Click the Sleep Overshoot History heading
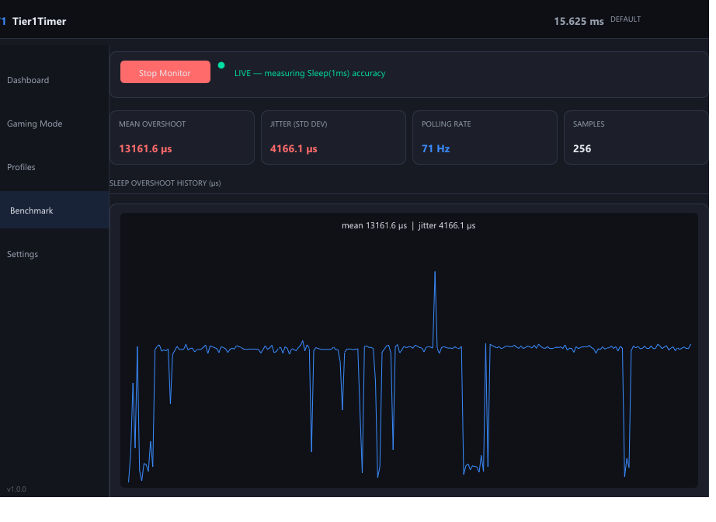Screen dimensions: 716x522 coord(165,183)
